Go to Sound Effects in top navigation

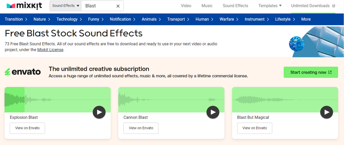pos(235,6)
